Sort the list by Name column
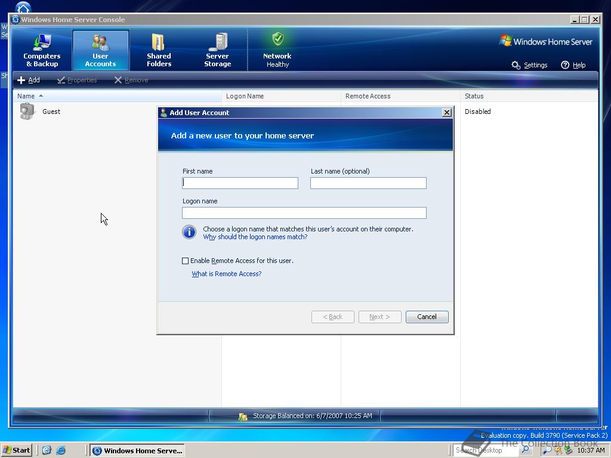The width and height of the screenshot is (611, 458). click(x=117, y=96)
